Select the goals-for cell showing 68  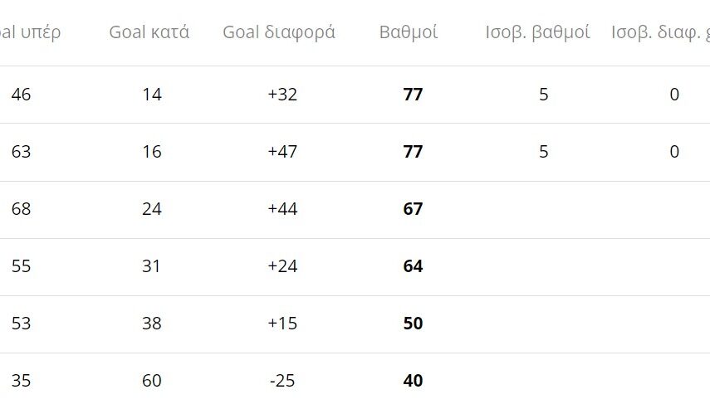[x=22, y=209]
